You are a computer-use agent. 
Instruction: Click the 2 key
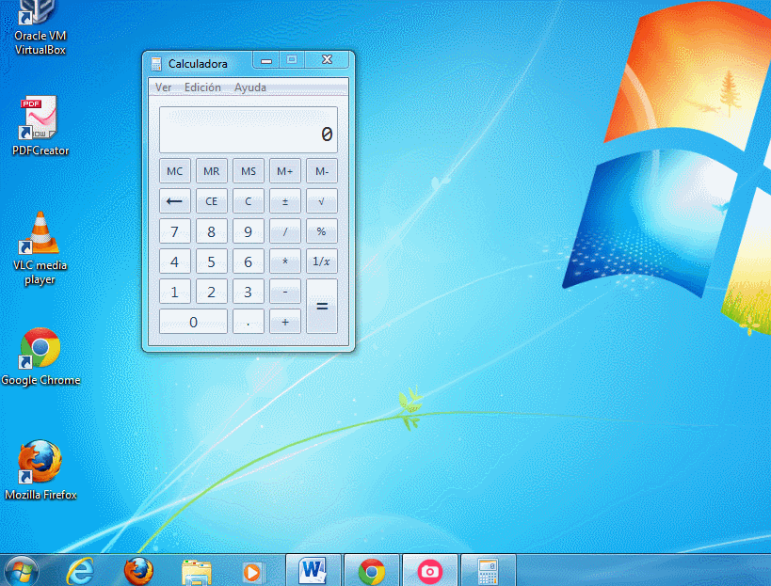[212, 292]
